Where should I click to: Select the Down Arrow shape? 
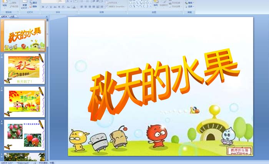pyautogui.click(x=147, y=3)
